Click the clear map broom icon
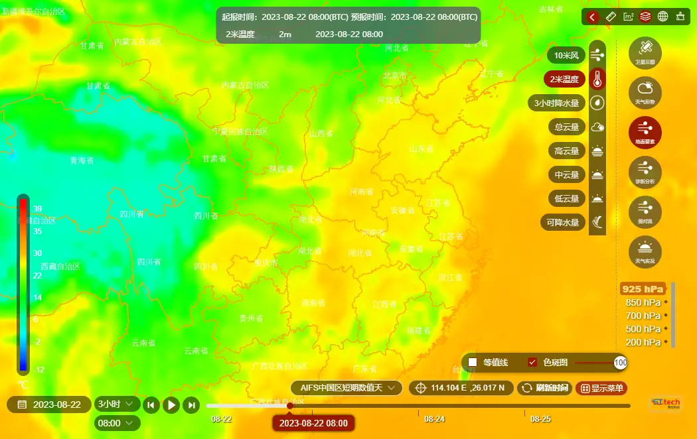Viewport: 697px width, 439px height. [679, 17]
